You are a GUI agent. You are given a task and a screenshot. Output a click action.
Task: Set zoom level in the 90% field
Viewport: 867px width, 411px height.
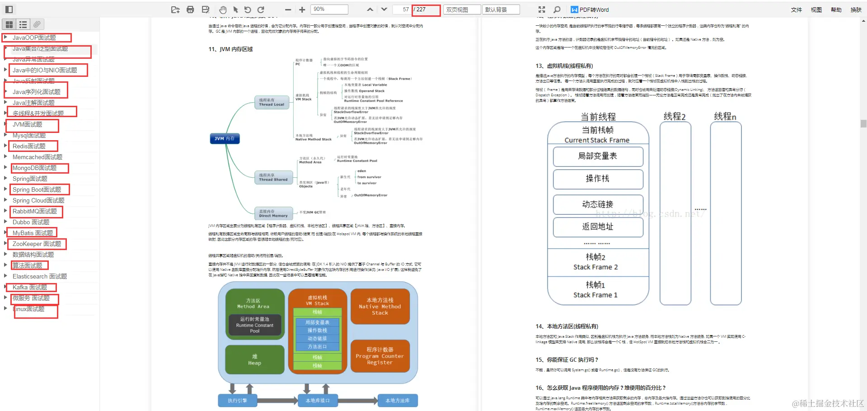pos(328,9)
